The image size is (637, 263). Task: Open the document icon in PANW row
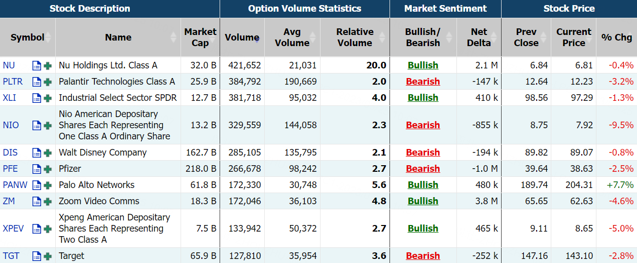pyautogui.click(x=37, y=185)
